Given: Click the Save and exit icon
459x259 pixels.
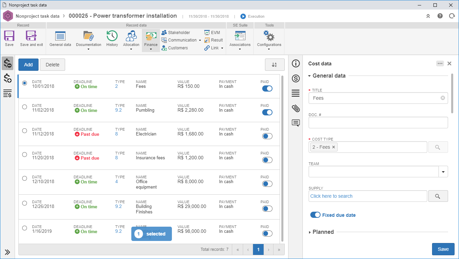Looking at the screenshot, I should [31, 36].
